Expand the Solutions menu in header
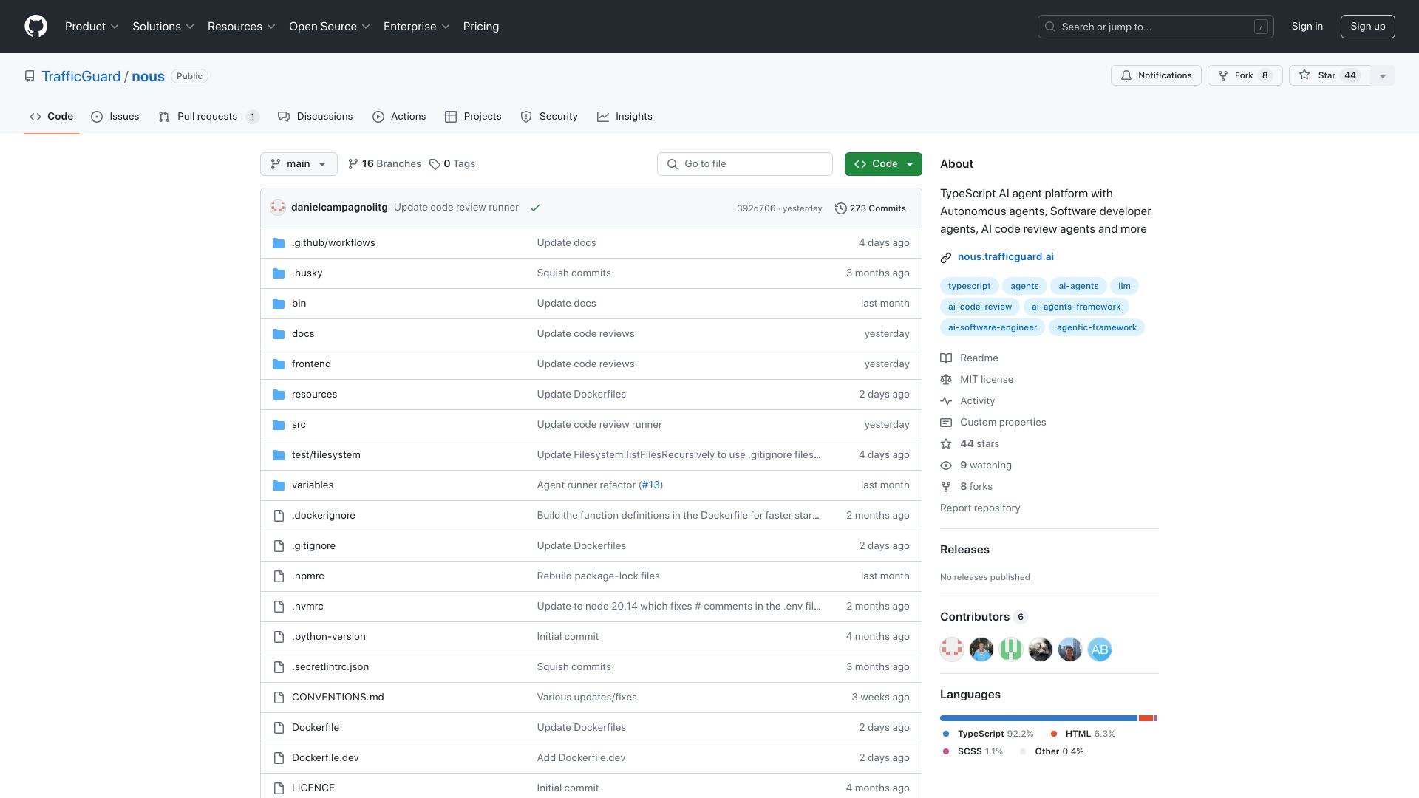Screen dimensions: 1419x798 pyautogui.click(x=163, y=27)
